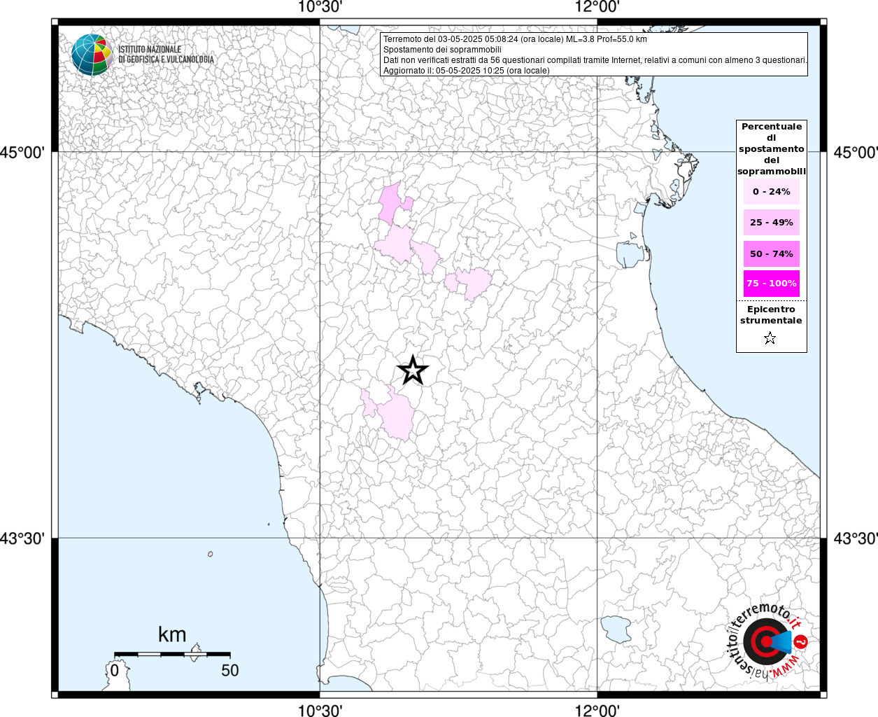Click the epicenter star on the map
The height and width of the screenshot is (717, 878).
click(413, 370)
